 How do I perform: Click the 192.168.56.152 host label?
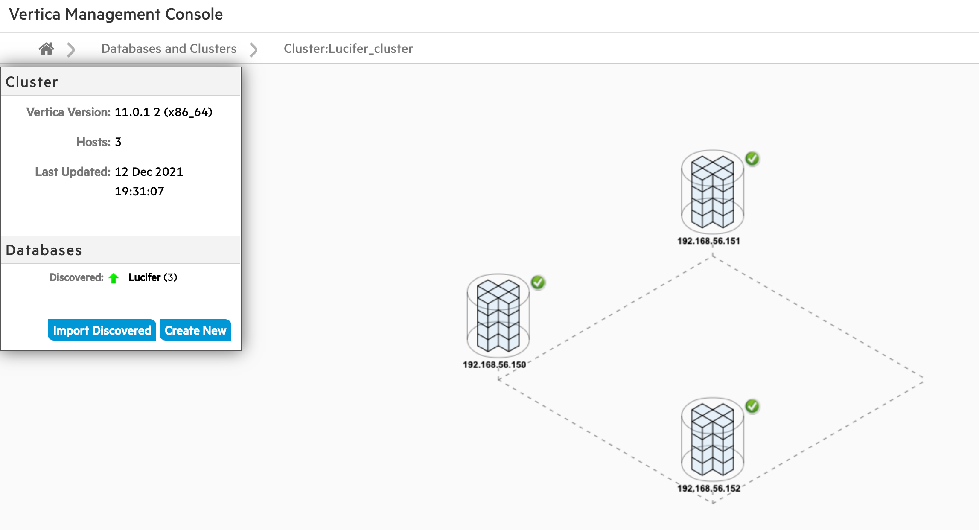[x=708, y=489]
